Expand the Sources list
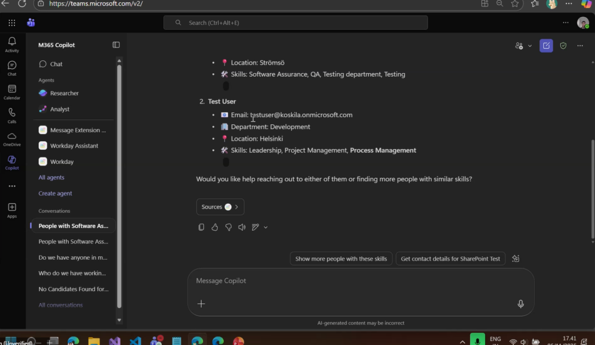 220,207
